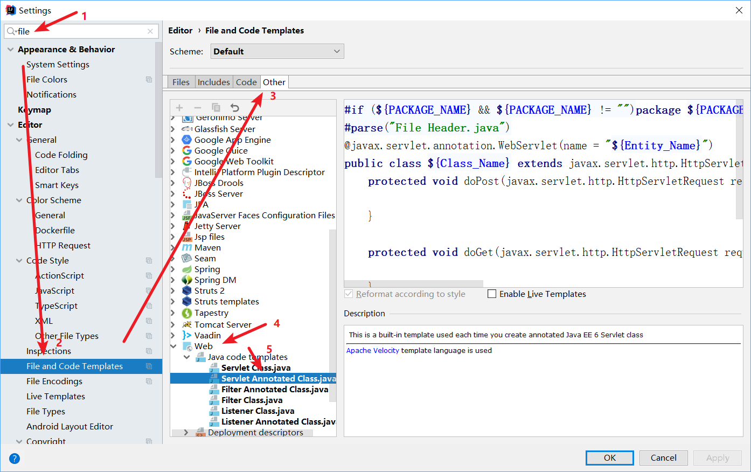Click the settings search input field

click(x=81, y=31)
